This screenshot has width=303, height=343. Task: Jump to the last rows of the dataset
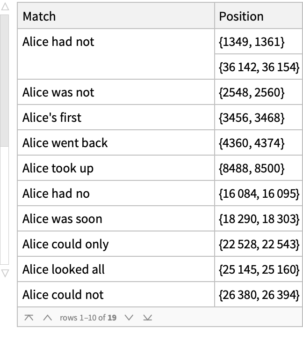tap(147, 318)
